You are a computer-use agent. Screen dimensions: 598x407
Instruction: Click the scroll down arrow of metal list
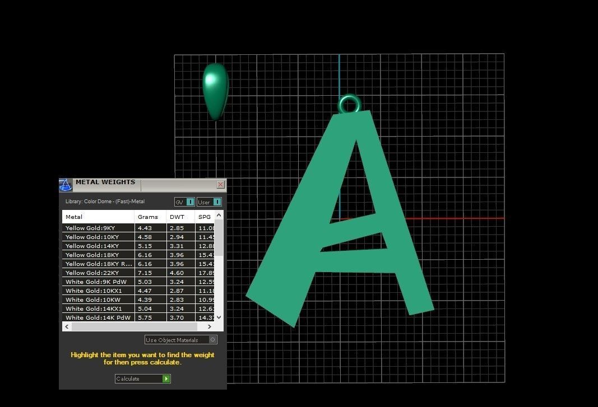click(219, 317)
